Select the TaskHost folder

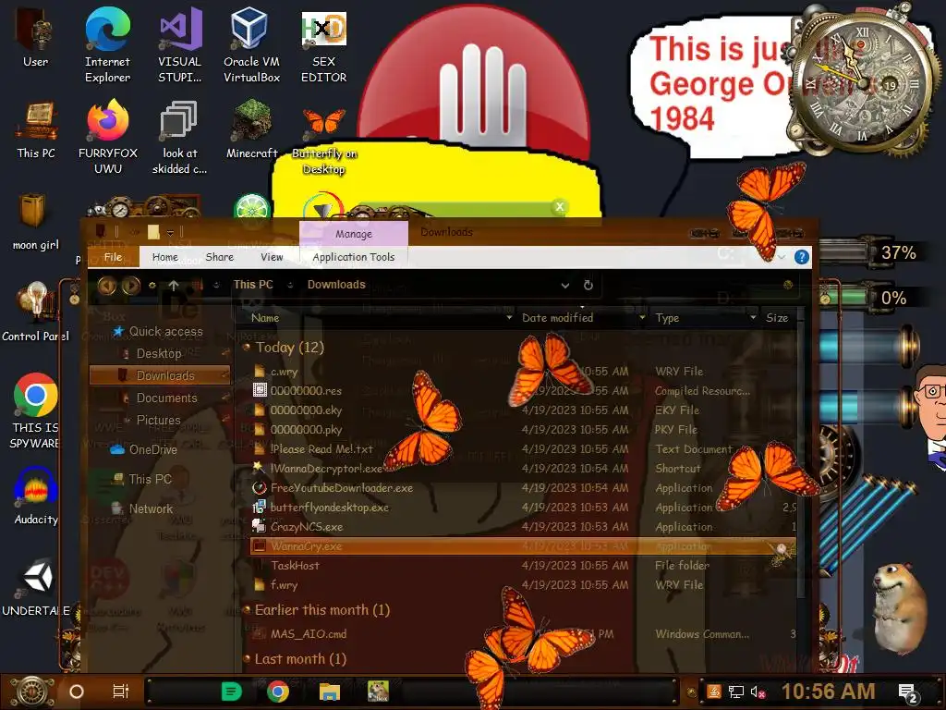pos(295,565)
